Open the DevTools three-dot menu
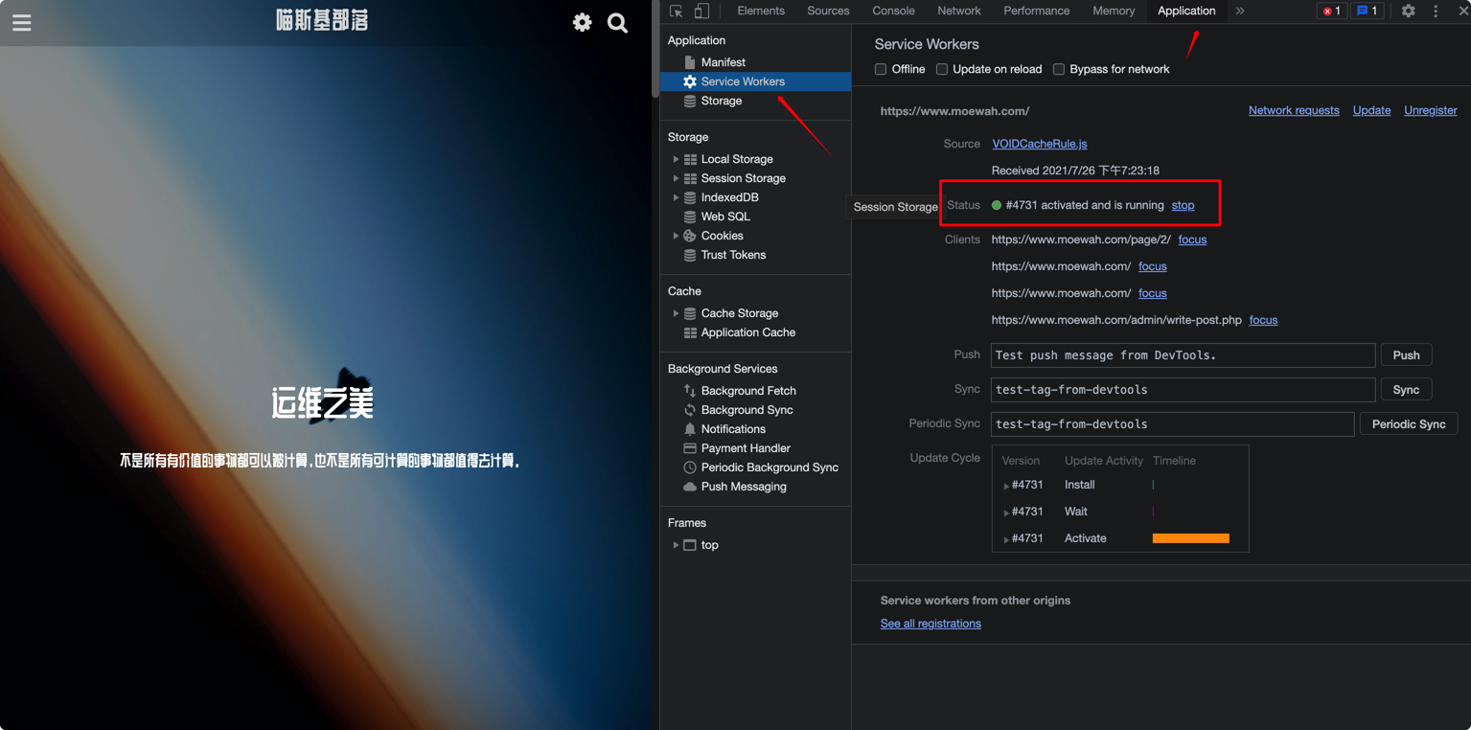This screenshot has width=1471, height=730. pos(1436,11)
